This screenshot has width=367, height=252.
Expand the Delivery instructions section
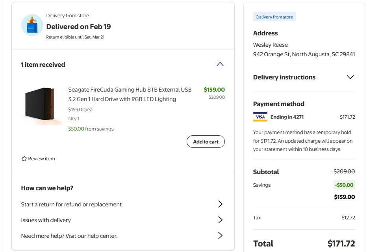350,77
